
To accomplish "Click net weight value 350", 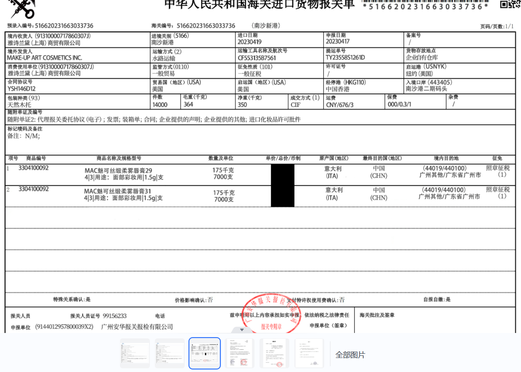I will pos(242,105).
